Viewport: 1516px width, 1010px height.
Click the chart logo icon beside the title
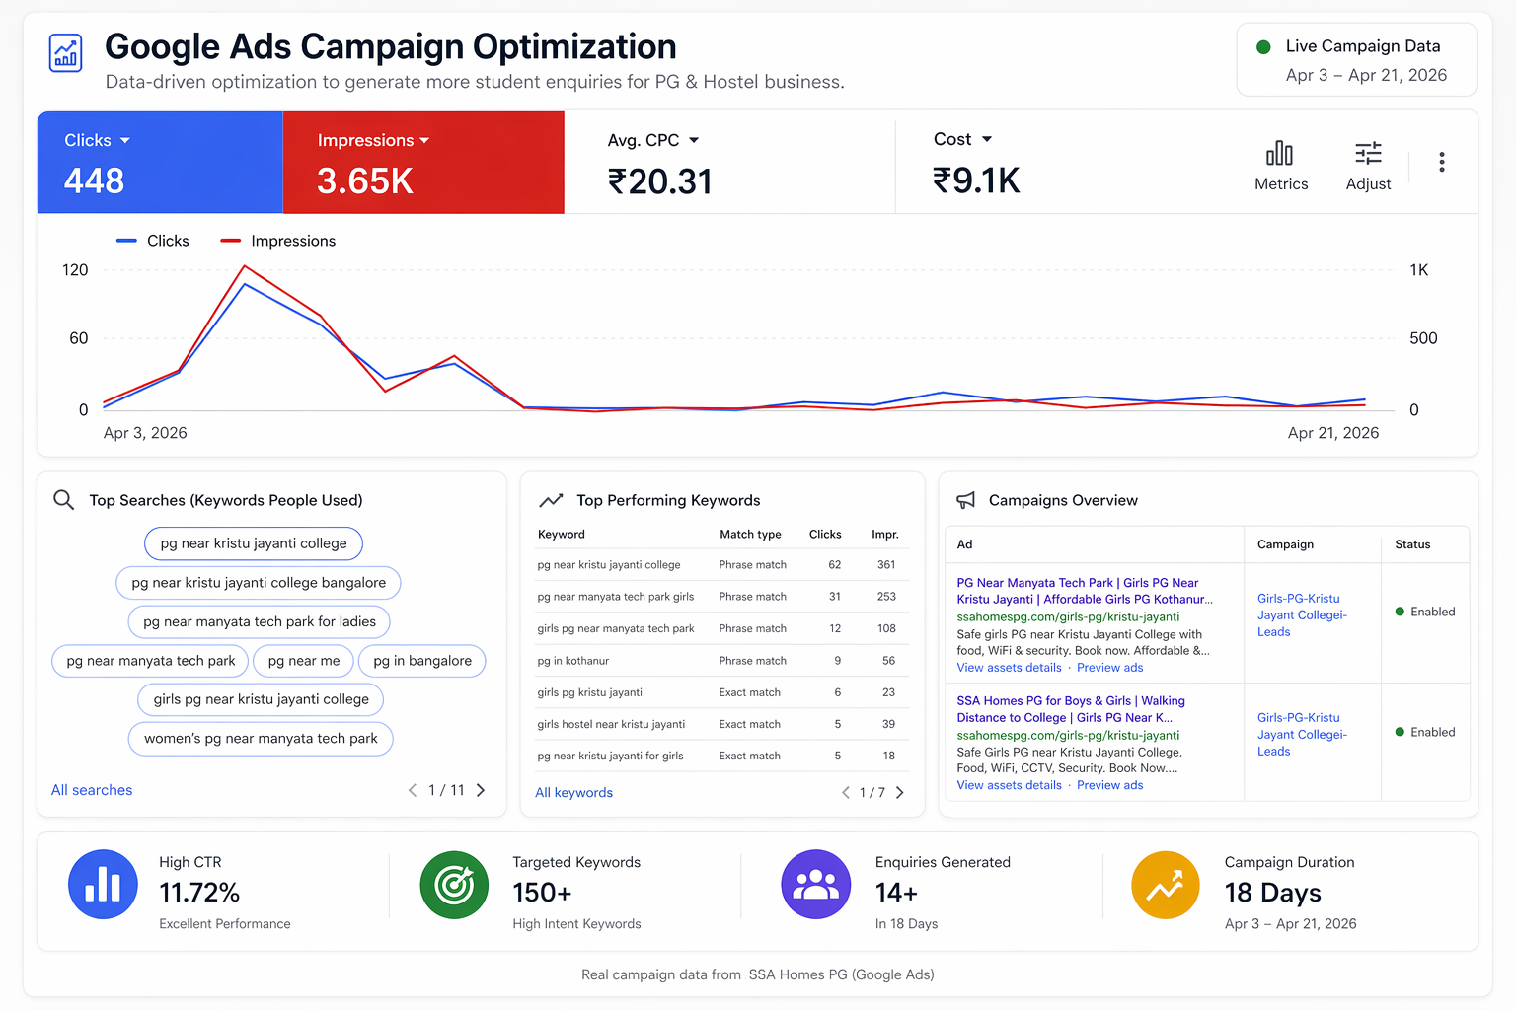(66, 52)
